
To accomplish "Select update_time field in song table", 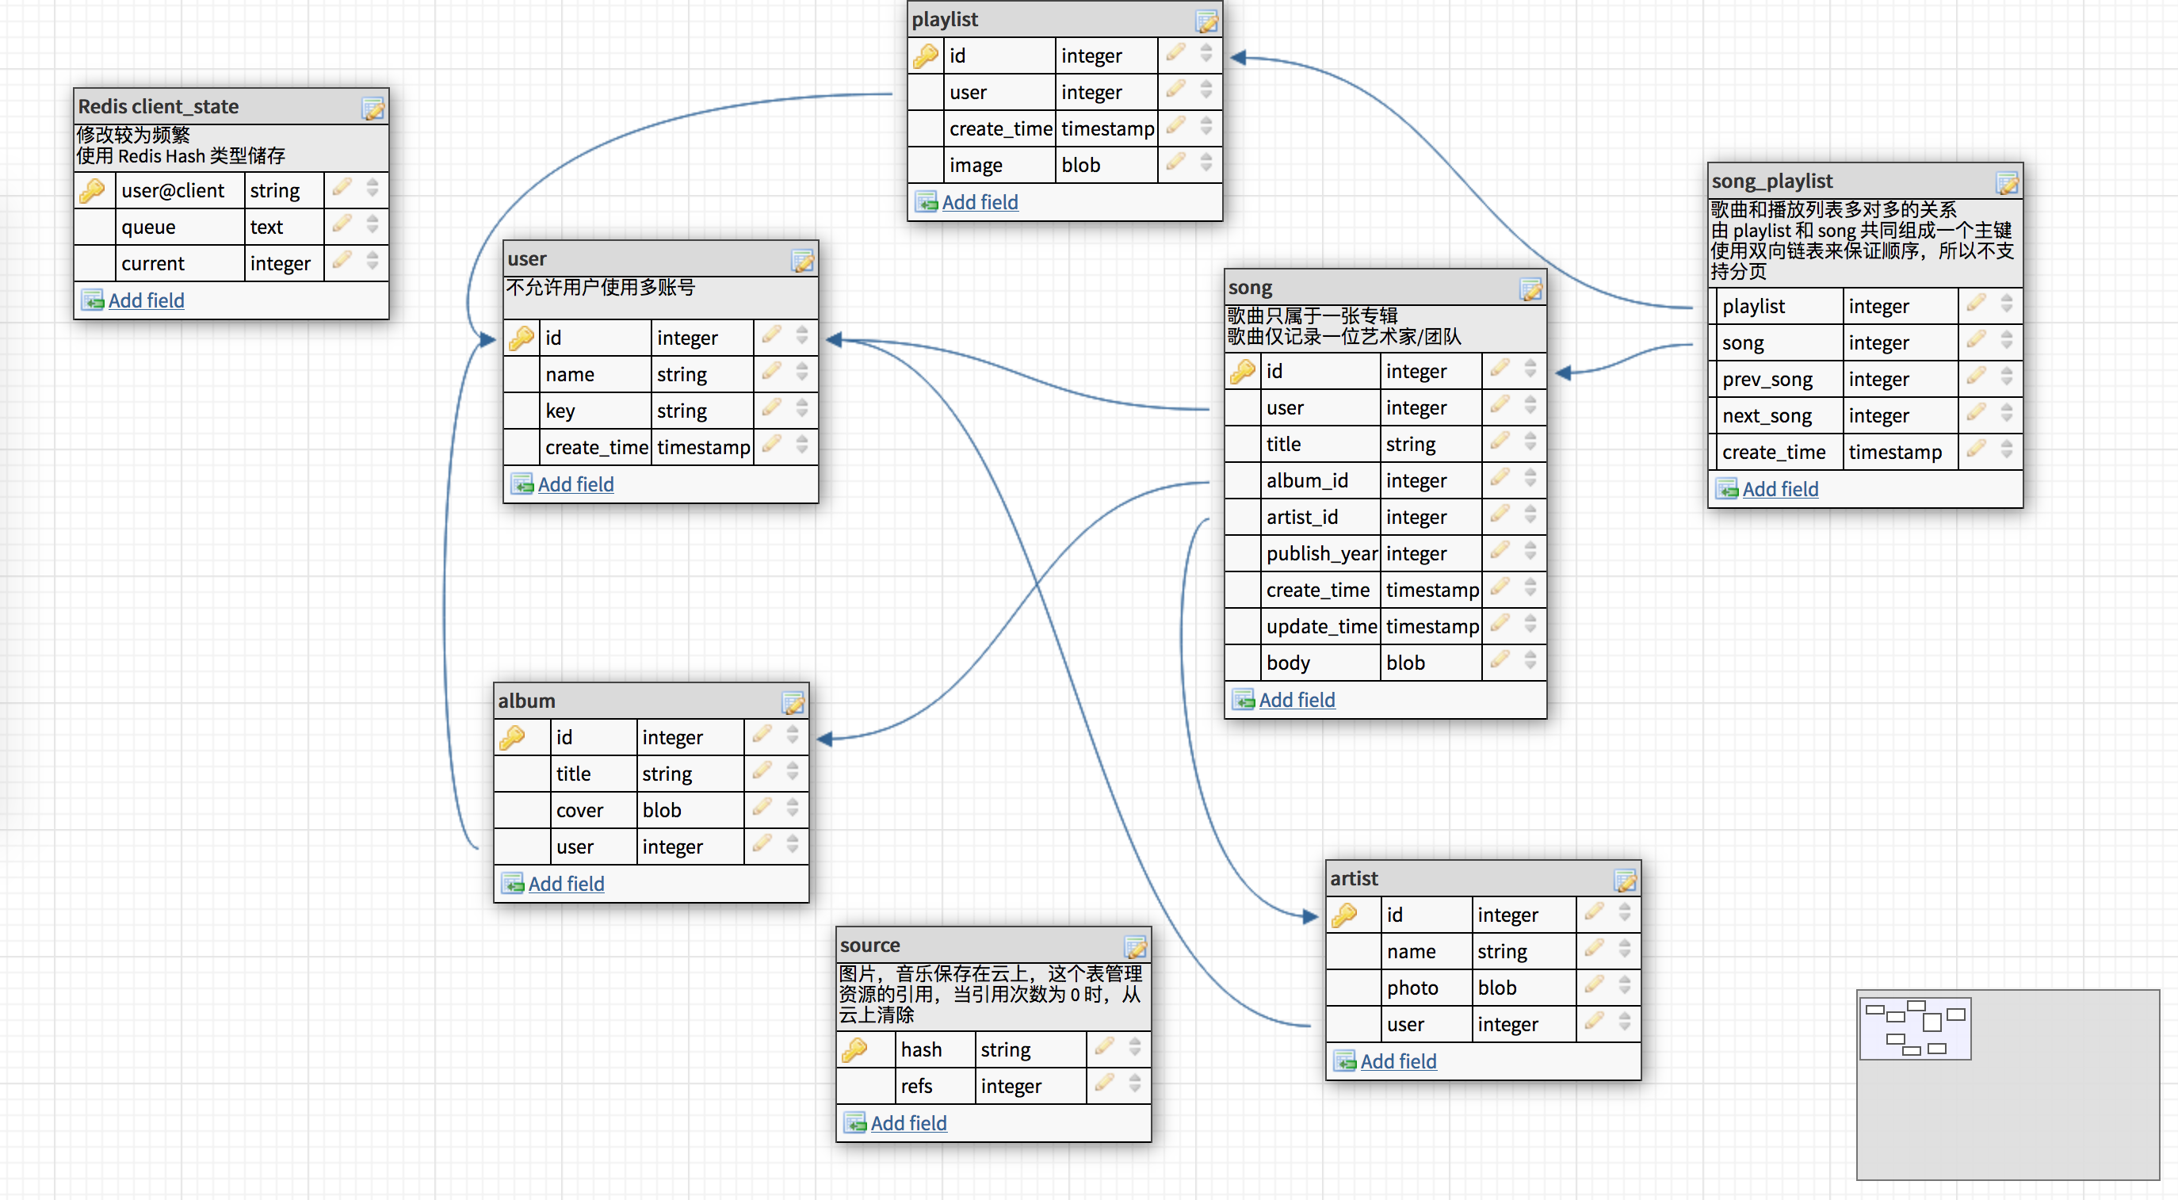I will click(x=1321, y=627).
